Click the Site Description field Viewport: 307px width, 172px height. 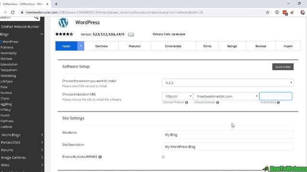227,147
